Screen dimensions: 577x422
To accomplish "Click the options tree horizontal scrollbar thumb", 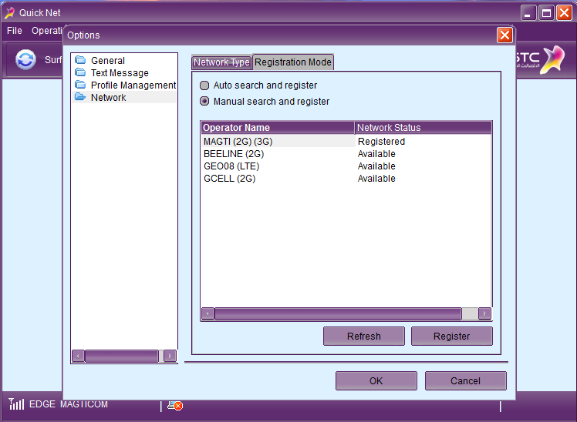I will coord(121,356).
